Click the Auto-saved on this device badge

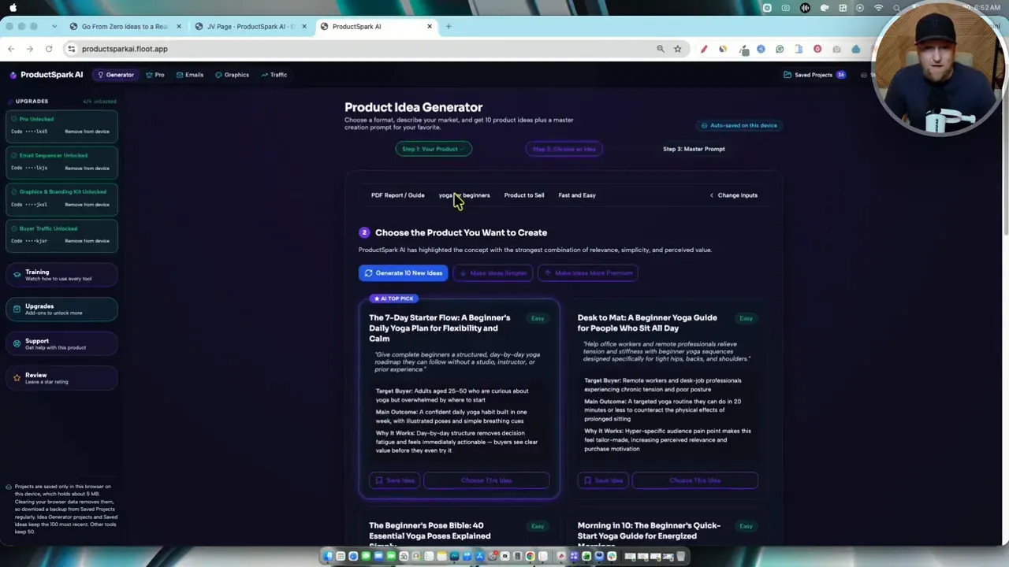[739, 125]
